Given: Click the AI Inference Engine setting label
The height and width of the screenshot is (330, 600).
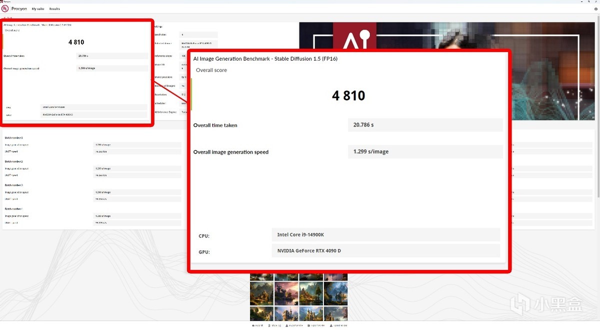Looking at the screenshot, I should (165, 112).
